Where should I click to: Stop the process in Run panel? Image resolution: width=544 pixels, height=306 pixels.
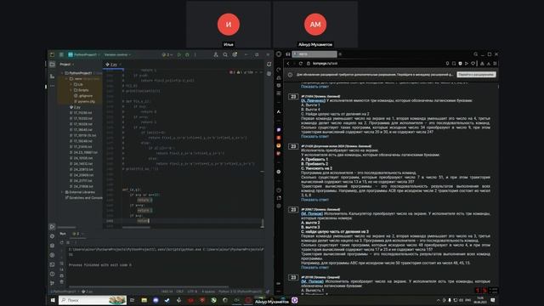(68, 242)
